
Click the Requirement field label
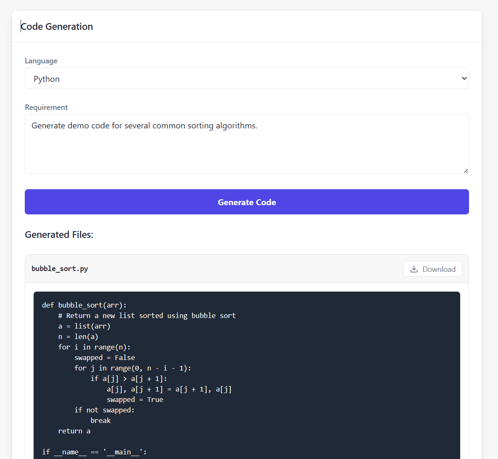coord(46,107)
